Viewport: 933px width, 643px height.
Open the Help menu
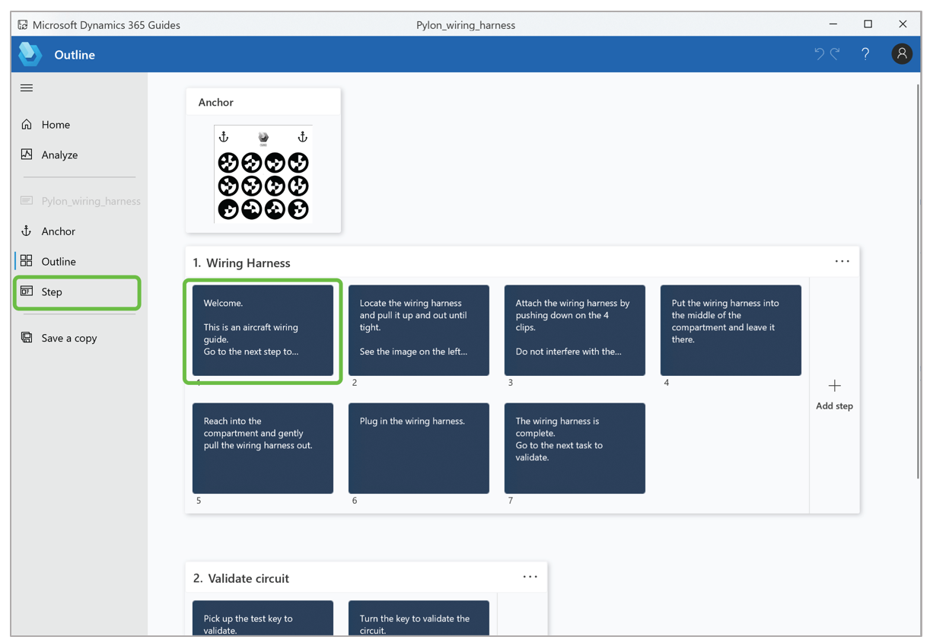pyautogui.click(x=865, y=53)
